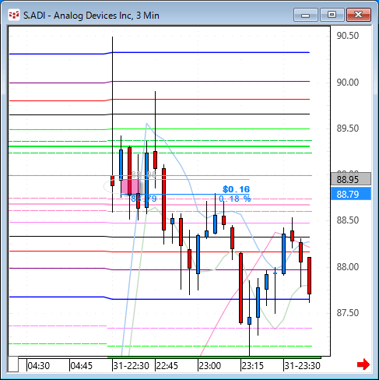Click the 90.00 price axis label
379x380 pixels.
click(x=348, y=83)
